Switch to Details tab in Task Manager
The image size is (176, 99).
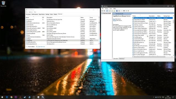[56, 14]
